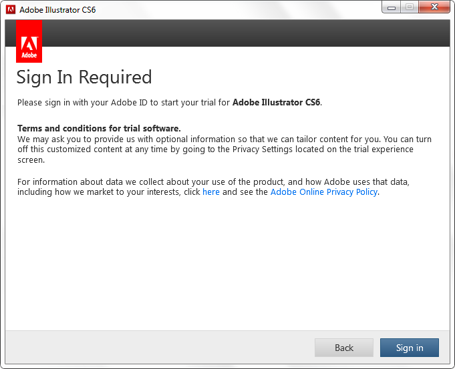The height and width of the screenshot is (369, 455).
Task: Open the 'here' data collection link
Action: point(210,192)
